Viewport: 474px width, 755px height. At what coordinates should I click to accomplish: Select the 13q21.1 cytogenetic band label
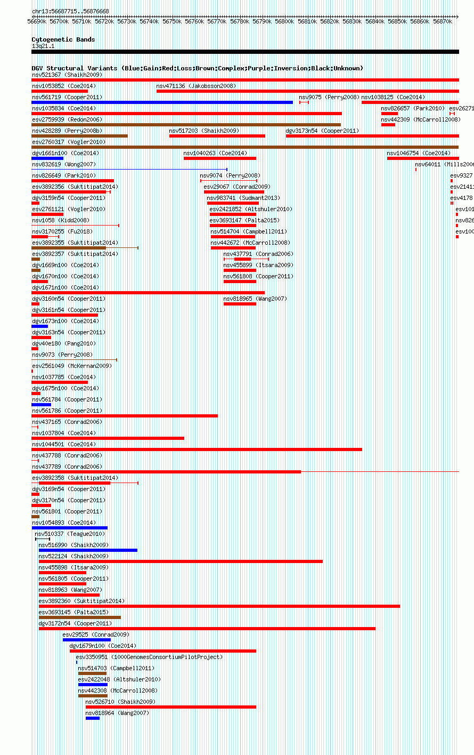[43, 46]
